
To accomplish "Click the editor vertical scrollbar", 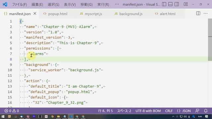I will 210,40.
